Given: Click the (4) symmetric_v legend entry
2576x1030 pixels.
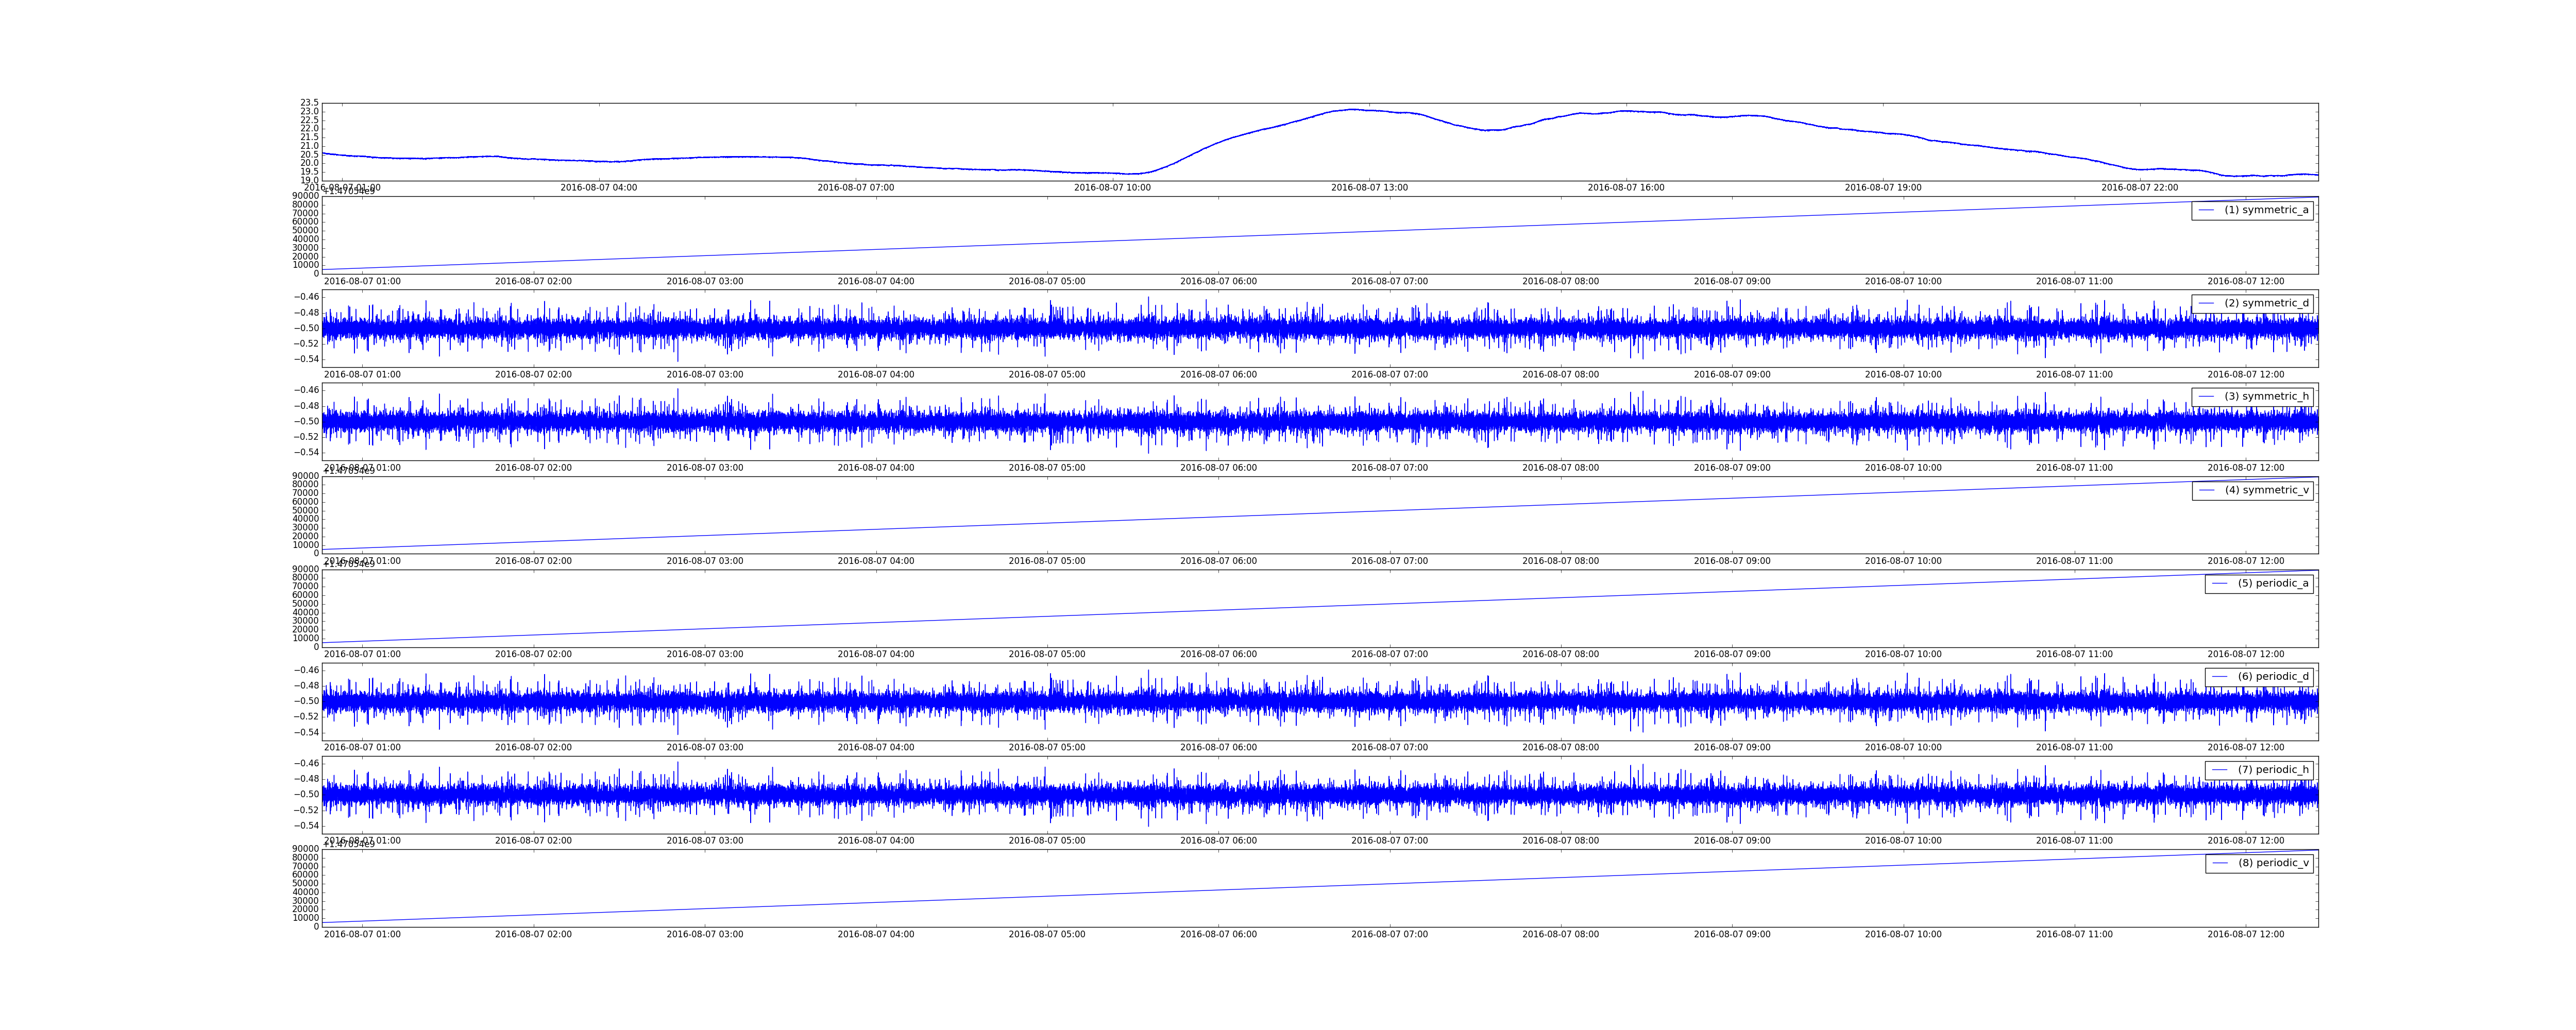Looking at the screenshot, I should [x=2252, y=490].
